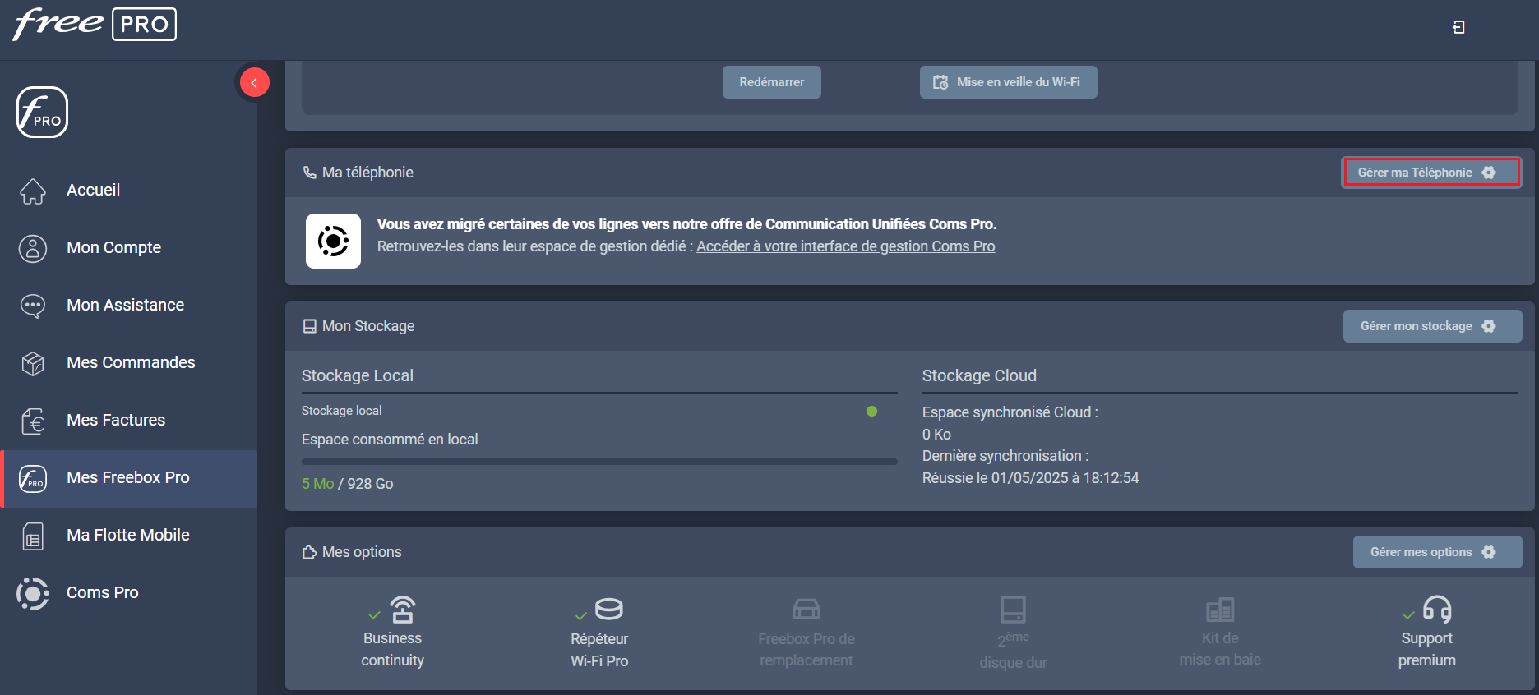1539x695 pixels.
Task: Click the Mes Commandes box icon
Action: click(x=33, y=363)
